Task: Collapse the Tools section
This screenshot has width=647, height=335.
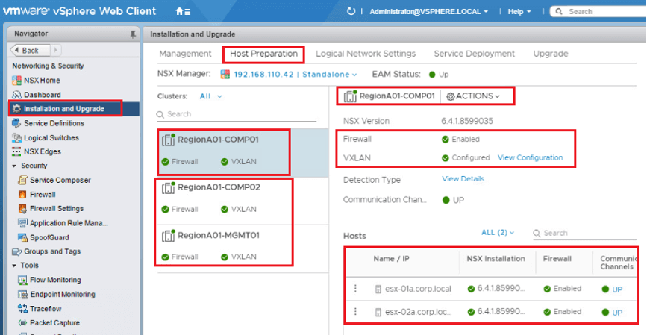Action: [14, 266]
